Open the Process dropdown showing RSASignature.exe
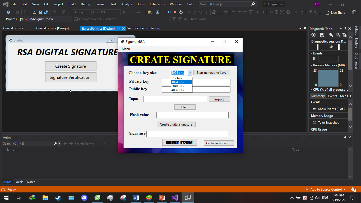The height and width of the screenshot is (203, 361). coord(45,19)
